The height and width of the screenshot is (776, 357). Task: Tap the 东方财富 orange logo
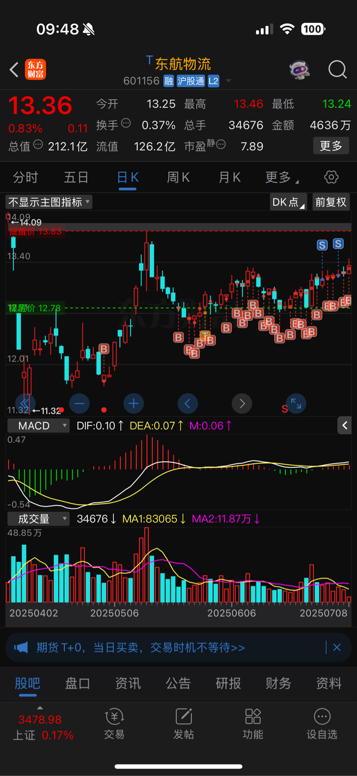point(35,70)
